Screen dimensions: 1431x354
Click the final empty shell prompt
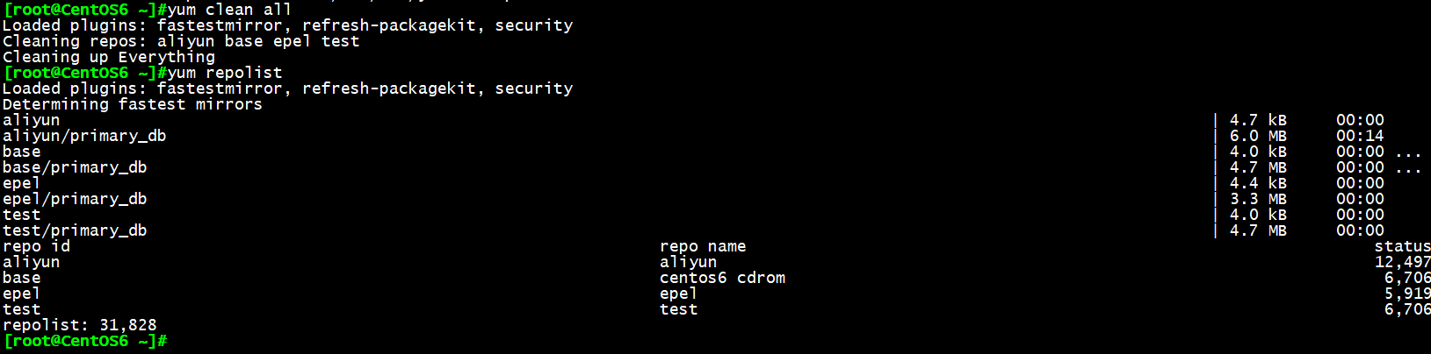84,341
